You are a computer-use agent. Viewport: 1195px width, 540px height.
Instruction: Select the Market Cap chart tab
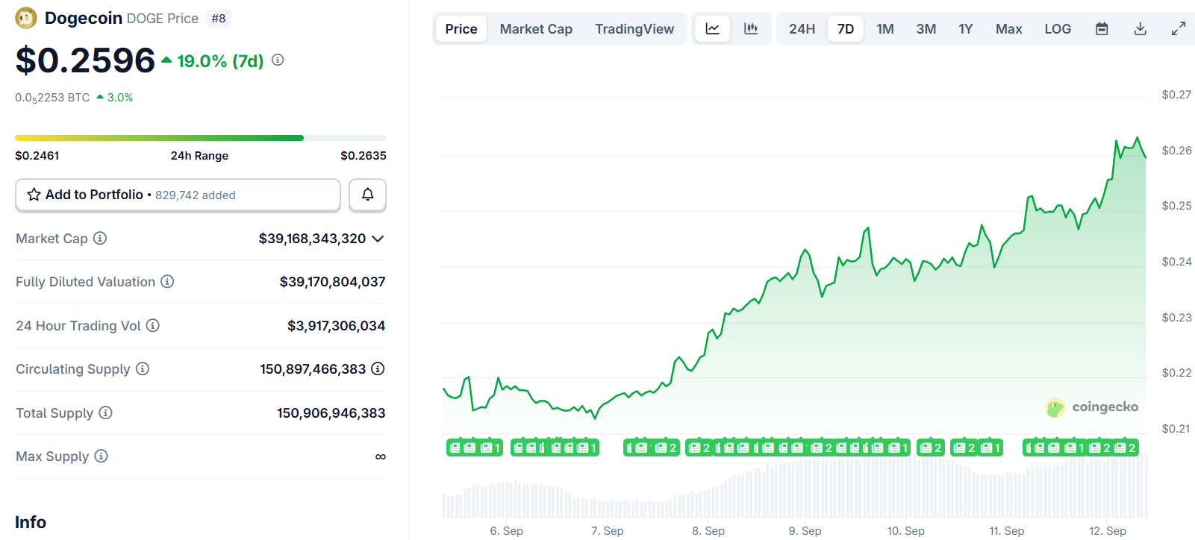point(536,29)
